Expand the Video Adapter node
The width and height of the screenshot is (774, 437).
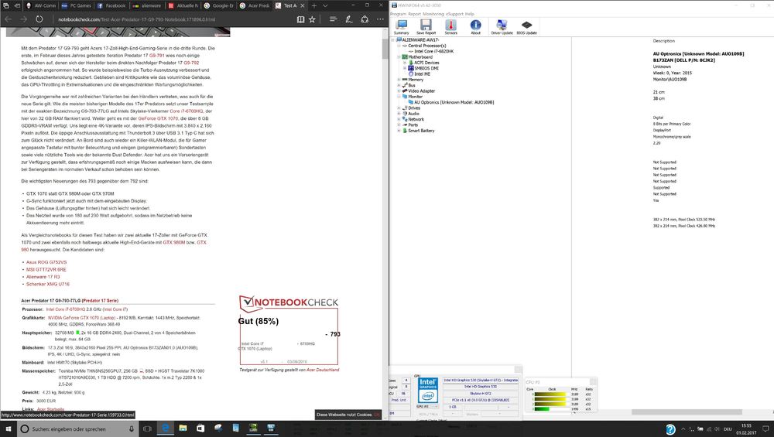(x=399, y=90)
